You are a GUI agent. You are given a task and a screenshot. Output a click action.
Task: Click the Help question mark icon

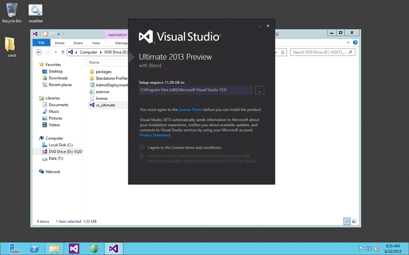355,42
